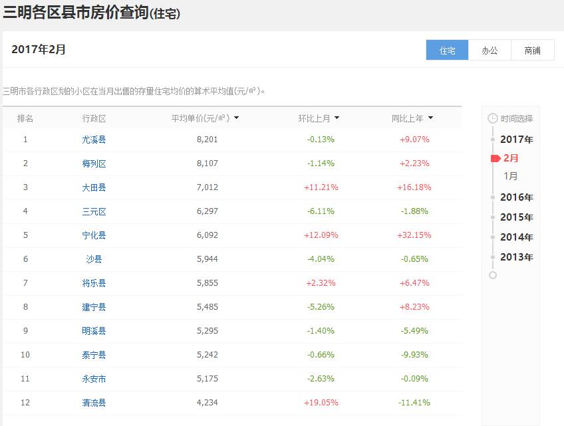
Task: Open the 将乐县 district link
Action: click(x=94, y=283)
